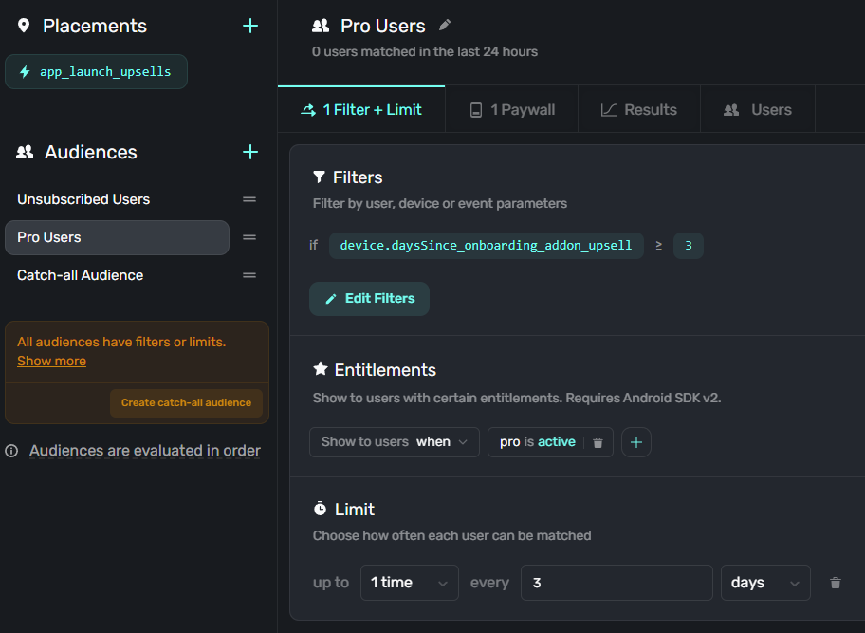Click the Edit Filters button

tap(369, 299)
